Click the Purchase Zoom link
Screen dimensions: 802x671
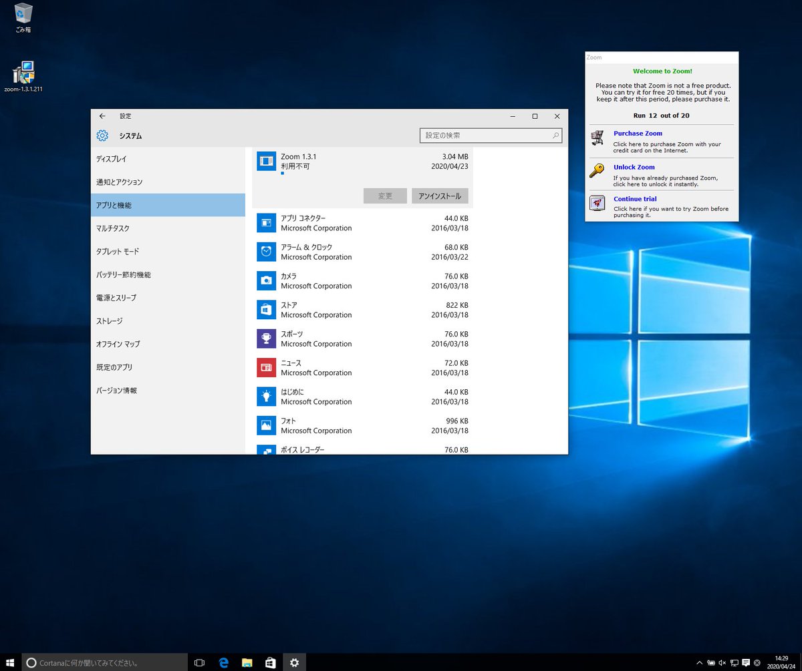pos(638,134)
